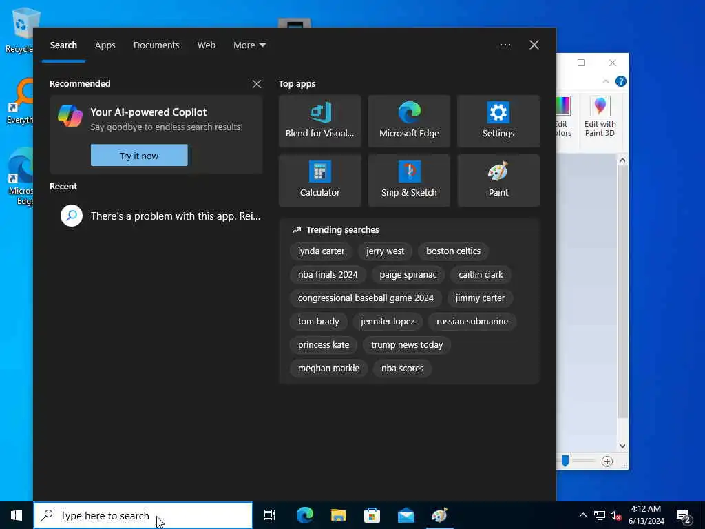Viewport: 705px width, 529px height.
Task: Switch to the Documents tab
Action: (x=156, y=45)
